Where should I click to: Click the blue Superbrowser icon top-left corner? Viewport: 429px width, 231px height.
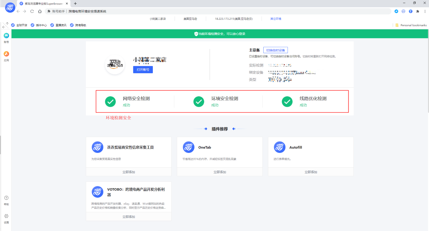[10, 8]
